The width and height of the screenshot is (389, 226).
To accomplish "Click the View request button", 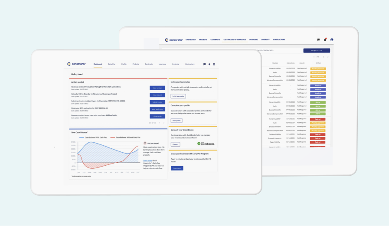I will [x=157, y=95].
